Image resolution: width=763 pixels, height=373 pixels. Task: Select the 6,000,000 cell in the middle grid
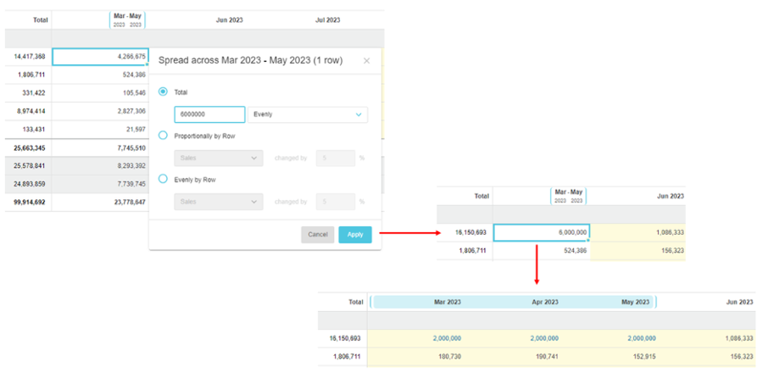(x=541, y=232)
